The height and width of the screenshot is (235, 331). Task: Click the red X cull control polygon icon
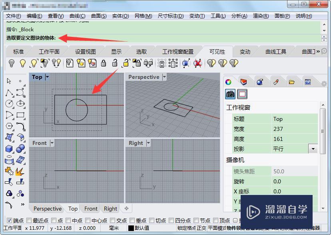point(197,63)
